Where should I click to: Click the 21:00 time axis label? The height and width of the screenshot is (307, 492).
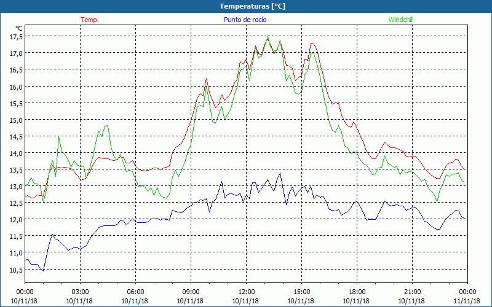pos(412,292)
